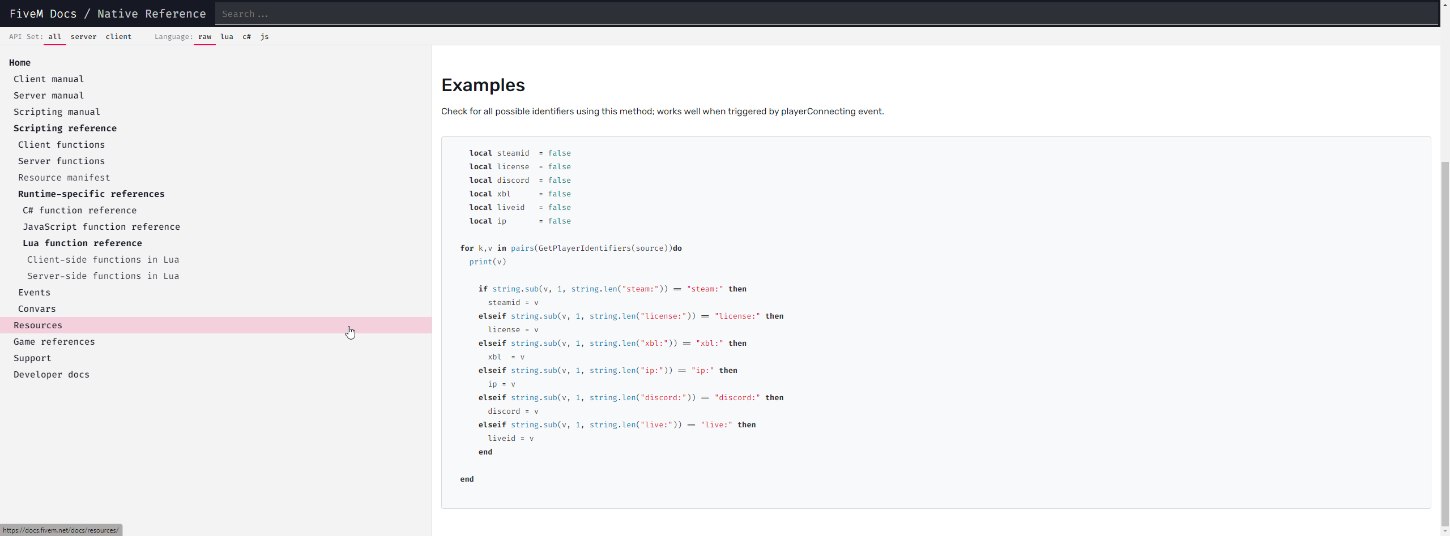Select the 'server' API set filter

click(x=83, y=37)
